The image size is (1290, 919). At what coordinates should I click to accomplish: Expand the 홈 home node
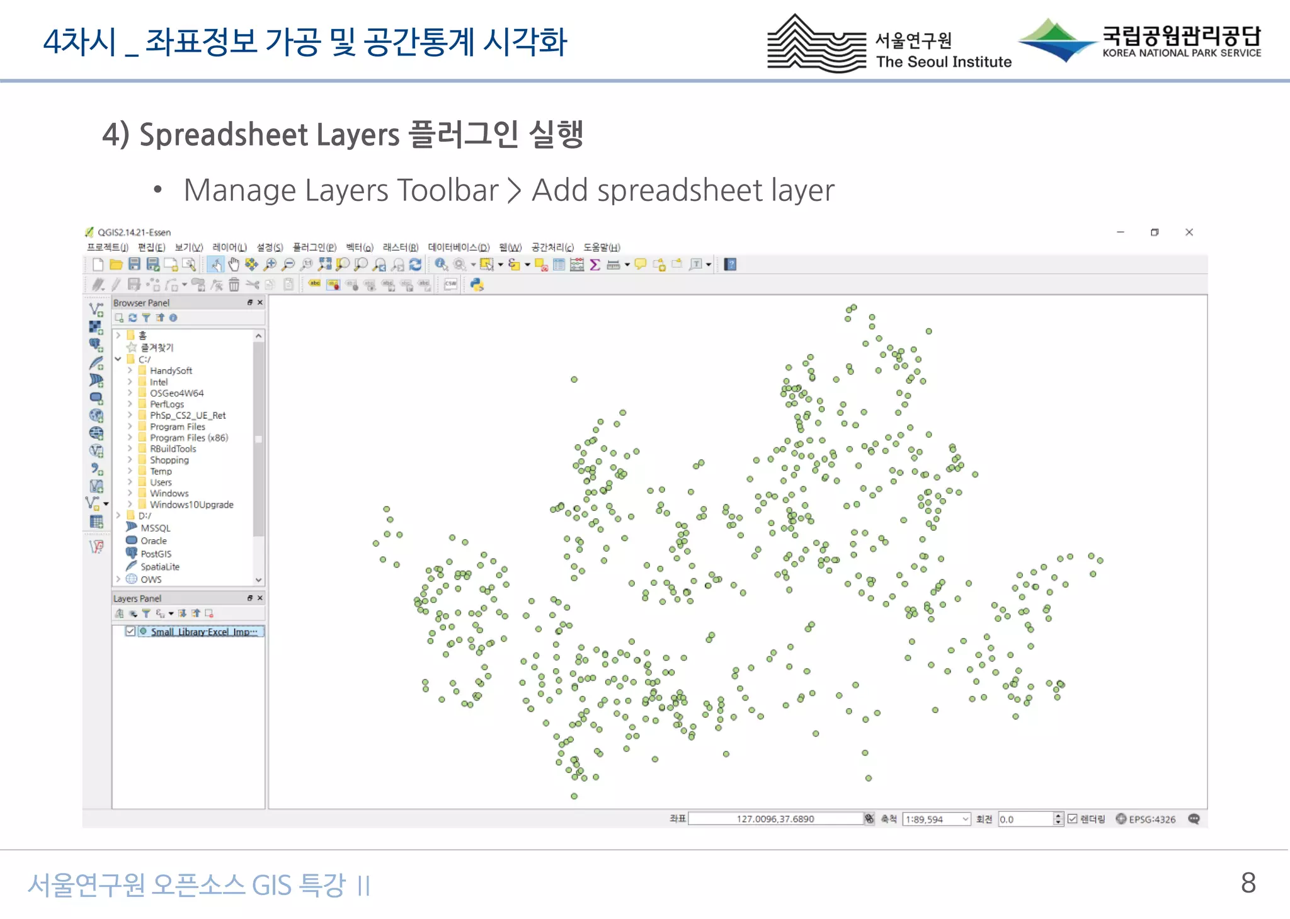pyautogui.click(x=118, y=335)
